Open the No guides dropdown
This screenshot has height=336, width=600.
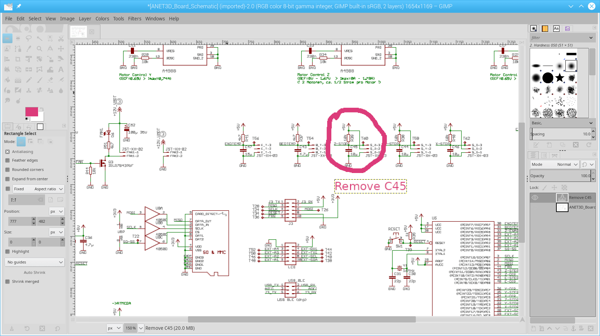pos(34,262)
